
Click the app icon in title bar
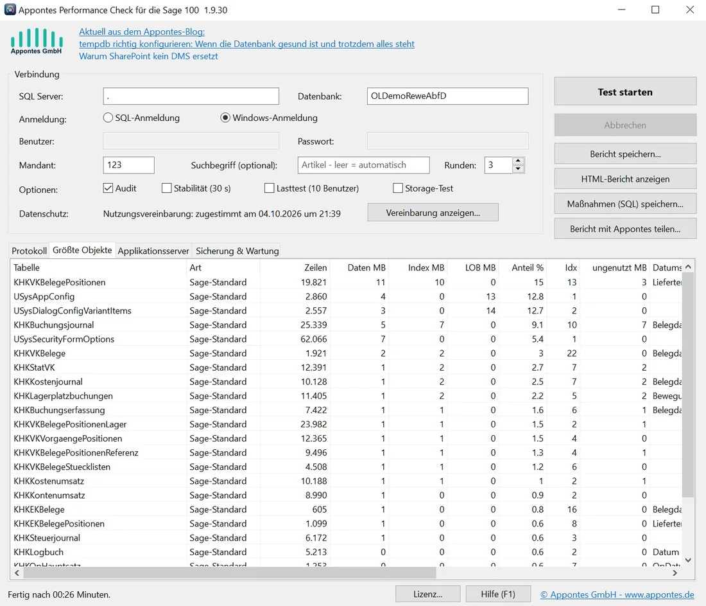pyautogui.click(x=10, y=10)
